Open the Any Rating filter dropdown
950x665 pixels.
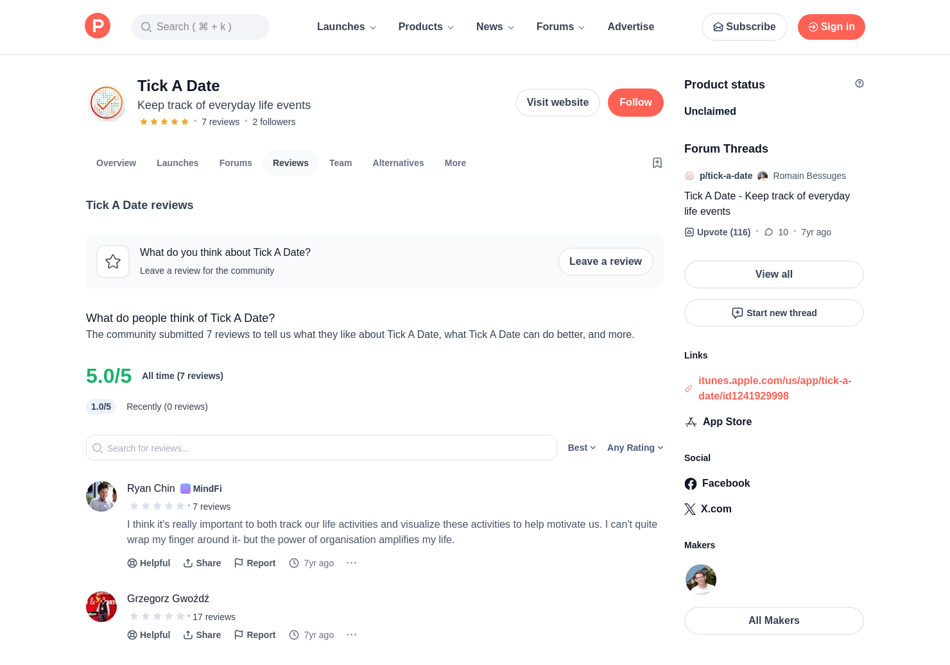635,448
